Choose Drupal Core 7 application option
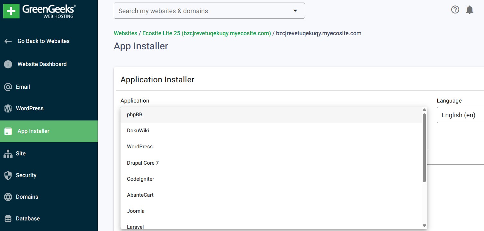 (143, 163)
